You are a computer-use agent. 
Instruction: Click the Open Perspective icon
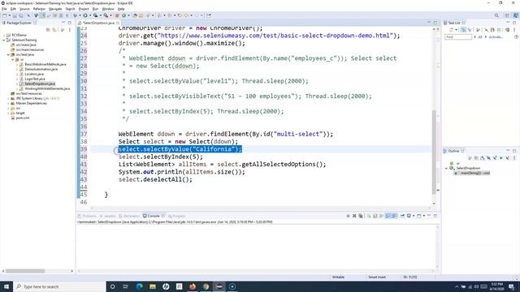507,15
